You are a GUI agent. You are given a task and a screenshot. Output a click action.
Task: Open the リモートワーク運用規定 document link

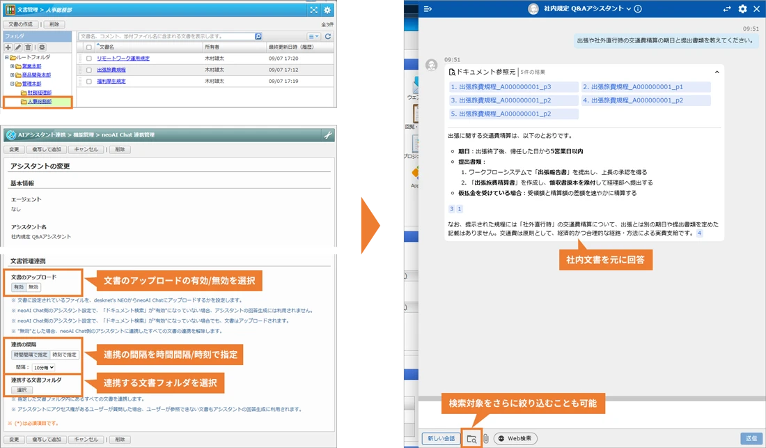pos(123,59)
